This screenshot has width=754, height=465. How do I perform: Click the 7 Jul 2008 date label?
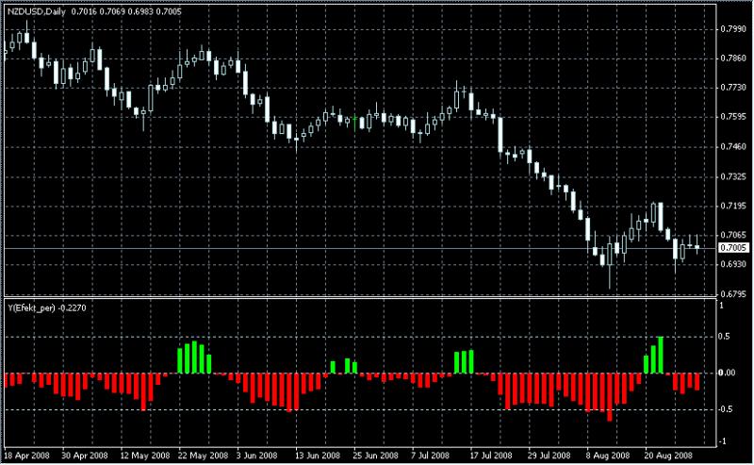430,456
